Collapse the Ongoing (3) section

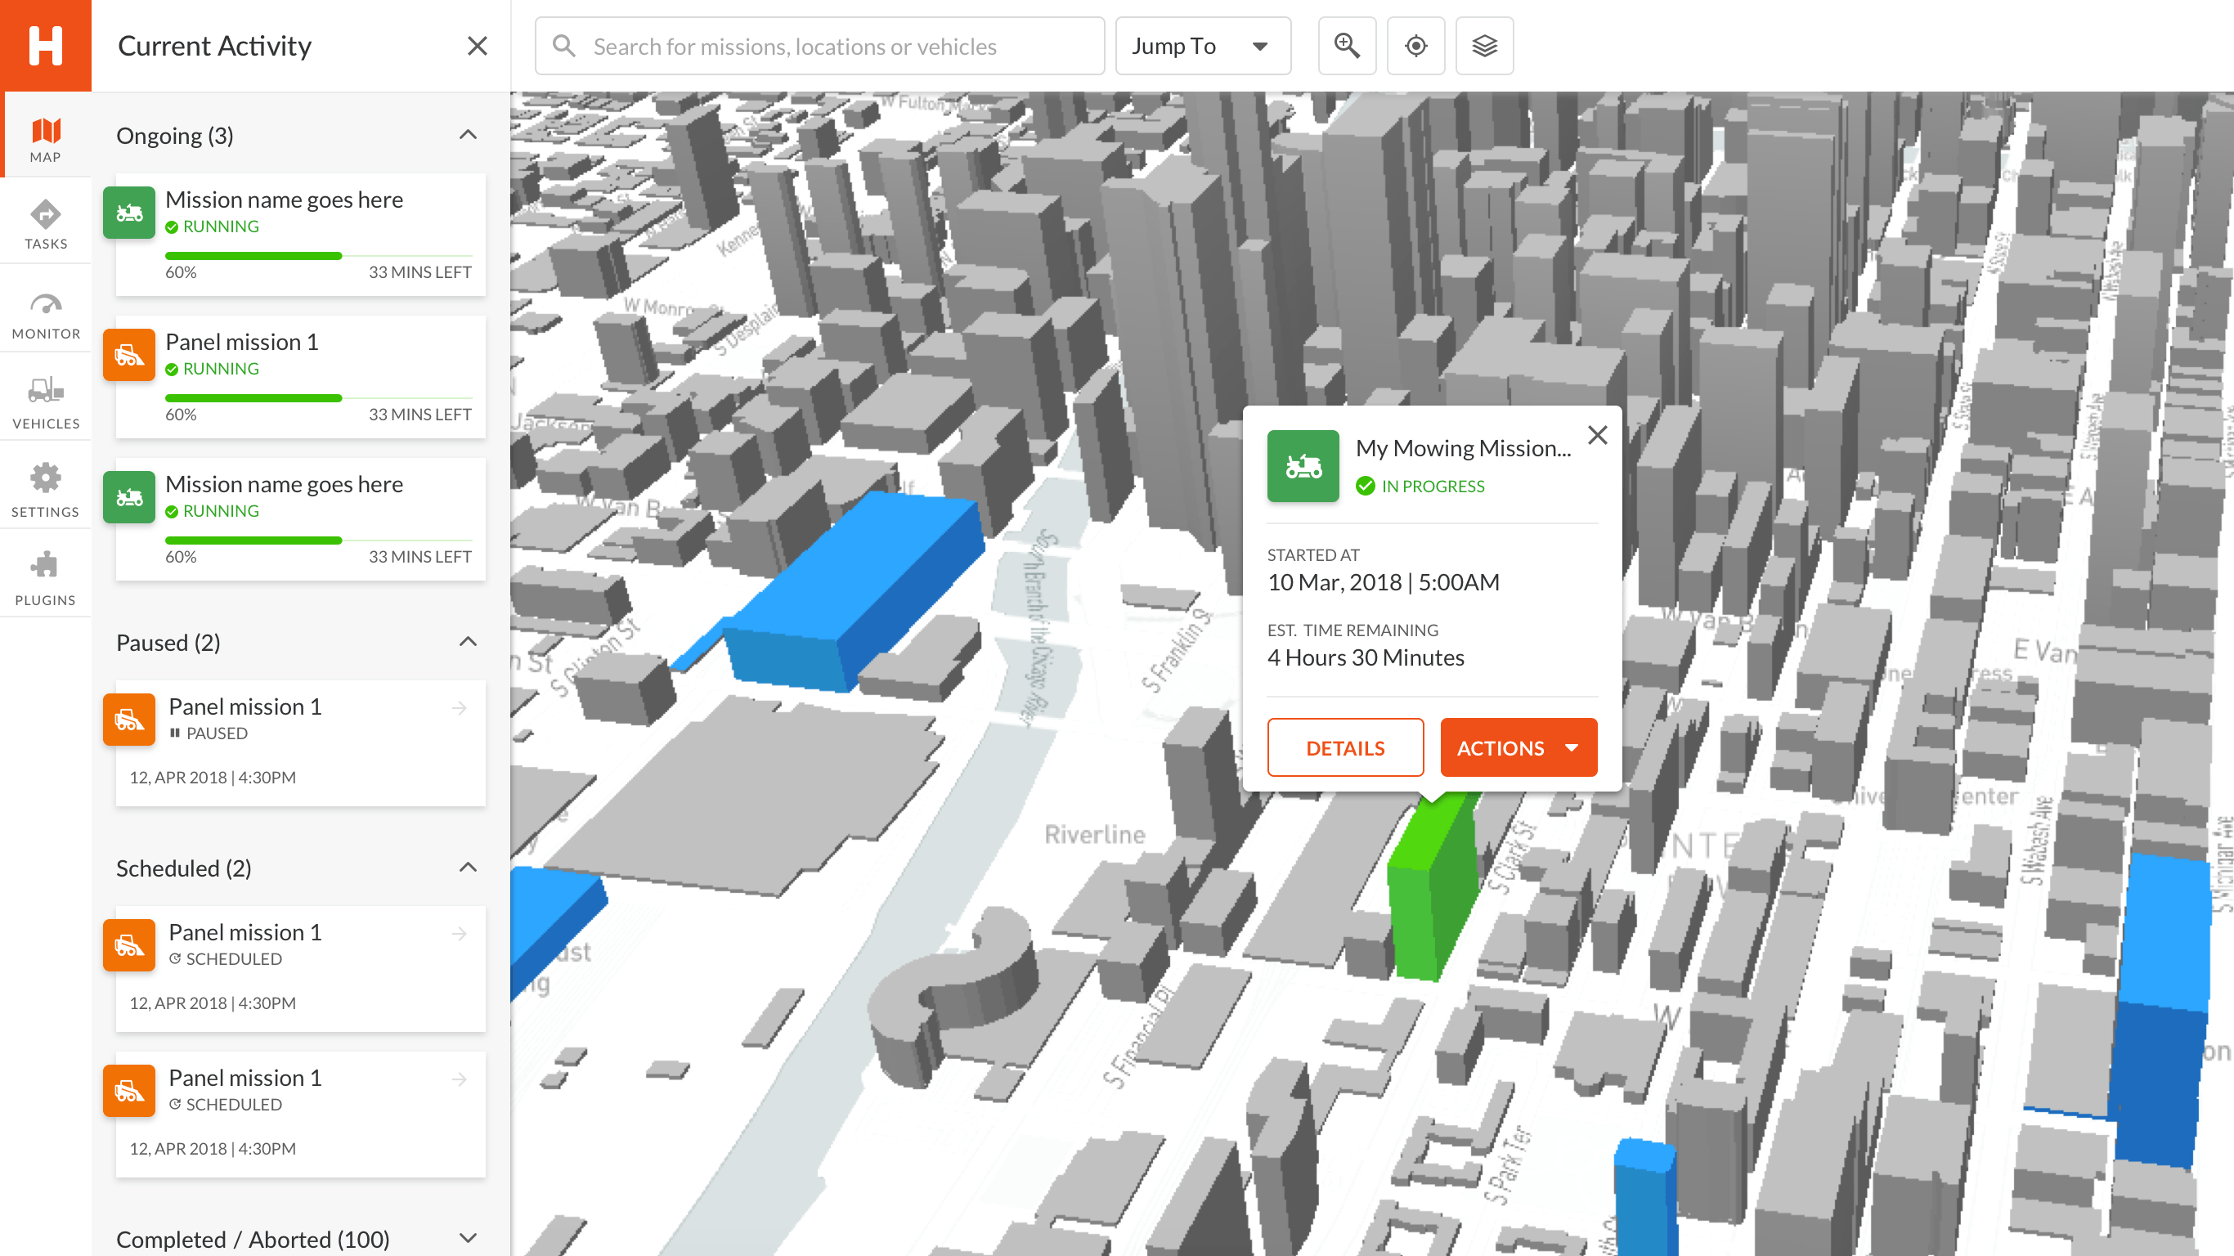click(468, 134)
